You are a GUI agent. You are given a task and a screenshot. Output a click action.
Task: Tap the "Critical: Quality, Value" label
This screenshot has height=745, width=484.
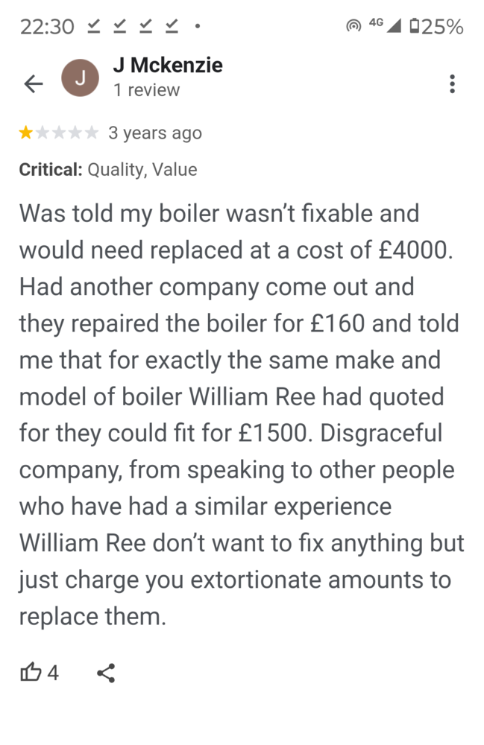[108, 170]
